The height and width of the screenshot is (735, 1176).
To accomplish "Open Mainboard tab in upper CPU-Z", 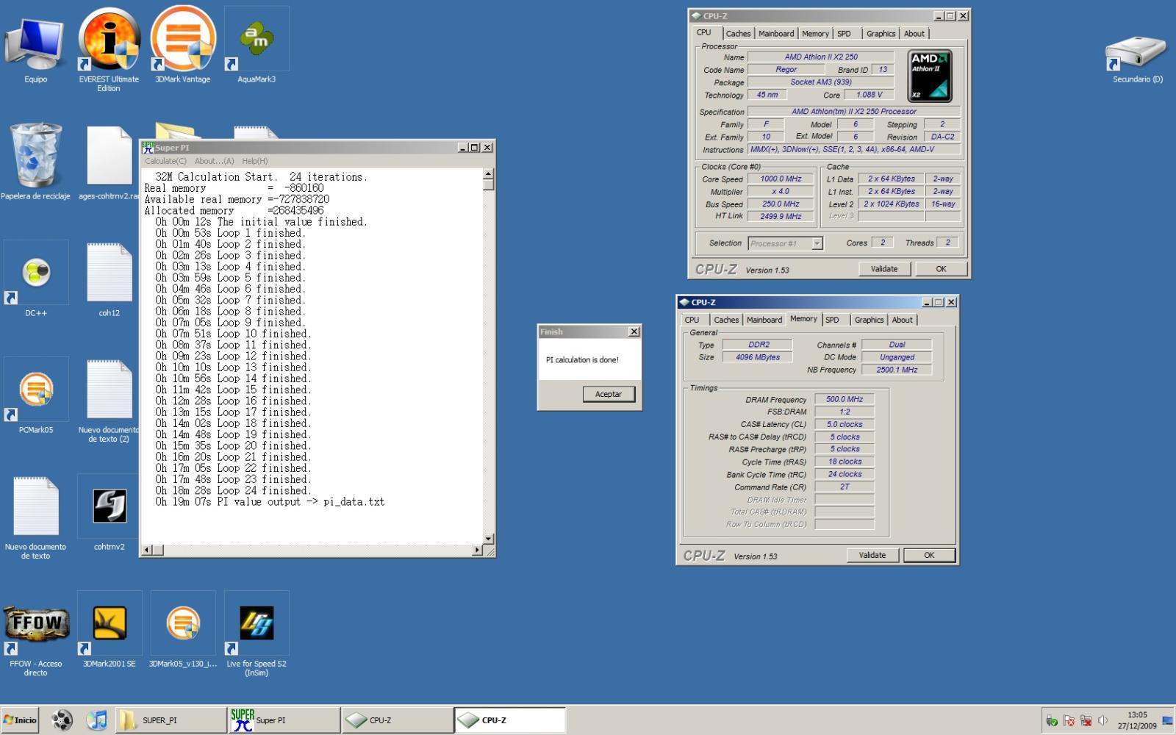I will [776, 34].
